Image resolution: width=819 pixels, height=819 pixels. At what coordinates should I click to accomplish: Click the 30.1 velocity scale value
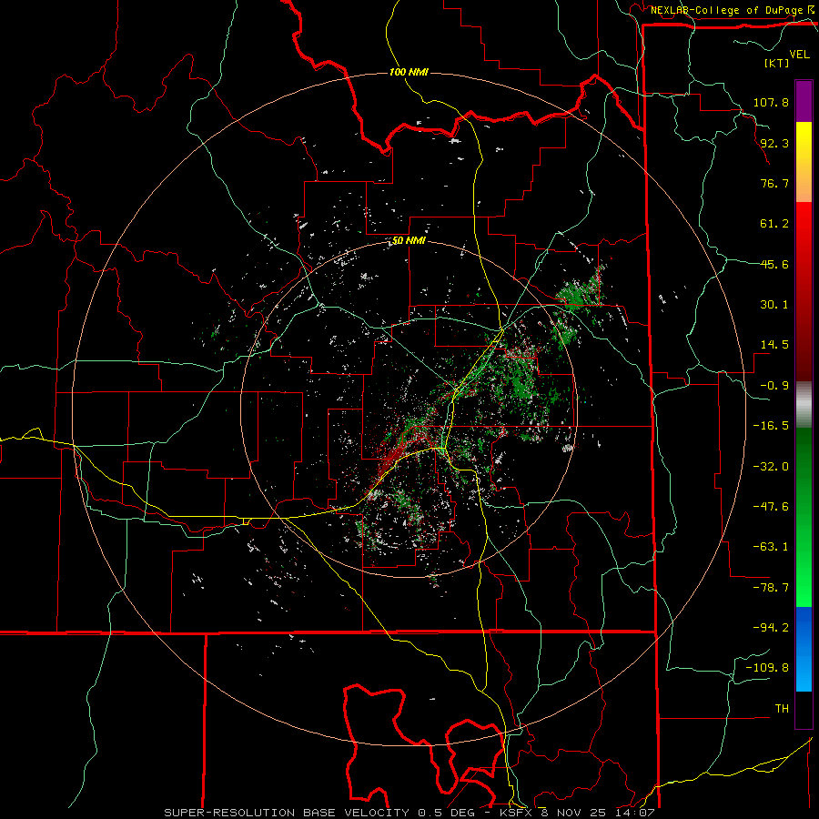[x=774, y=305]
